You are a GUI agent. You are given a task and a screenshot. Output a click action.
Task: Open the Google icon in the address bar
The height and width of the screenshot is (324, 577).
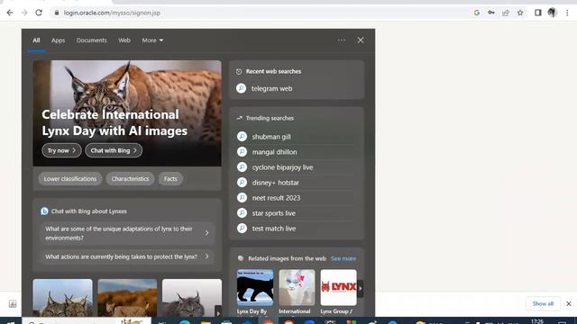tap(477, 13)
